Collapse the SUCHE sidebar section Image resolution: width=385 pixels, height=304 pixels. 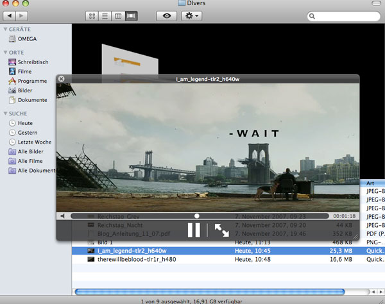5,114
